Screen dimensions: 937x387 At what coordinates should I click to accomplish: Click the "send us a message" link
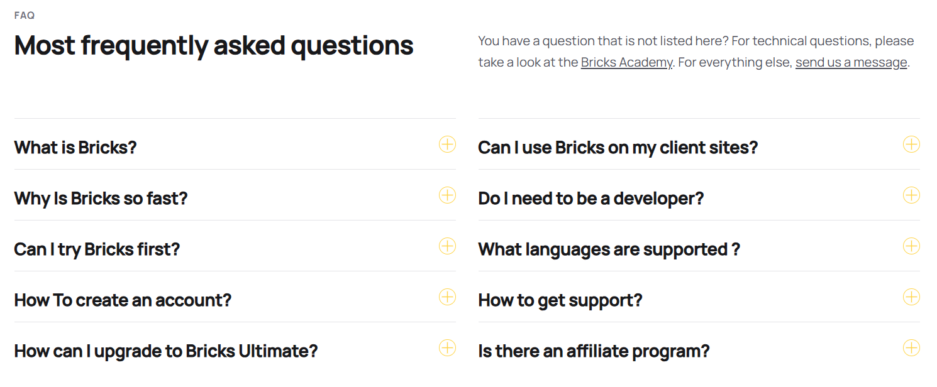point(851,62)
